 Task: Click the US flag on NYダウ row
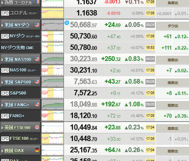[x=37, y=25]
